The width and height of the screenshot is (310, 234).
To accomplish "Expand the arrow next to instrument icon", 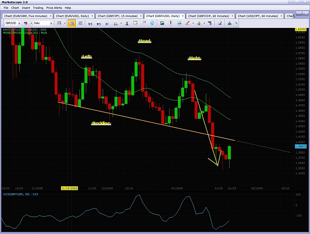I will tap(31, 23).
